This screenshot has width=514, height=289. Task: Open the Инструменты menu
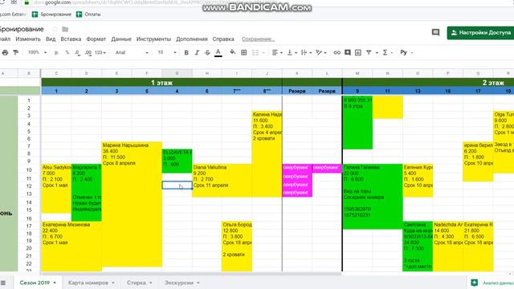coord(153,39)
